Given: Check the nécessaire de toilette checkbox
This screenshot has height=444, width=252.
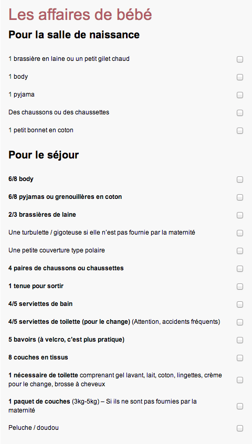Looking at the screenshot, I should click(x=240, y=380).
